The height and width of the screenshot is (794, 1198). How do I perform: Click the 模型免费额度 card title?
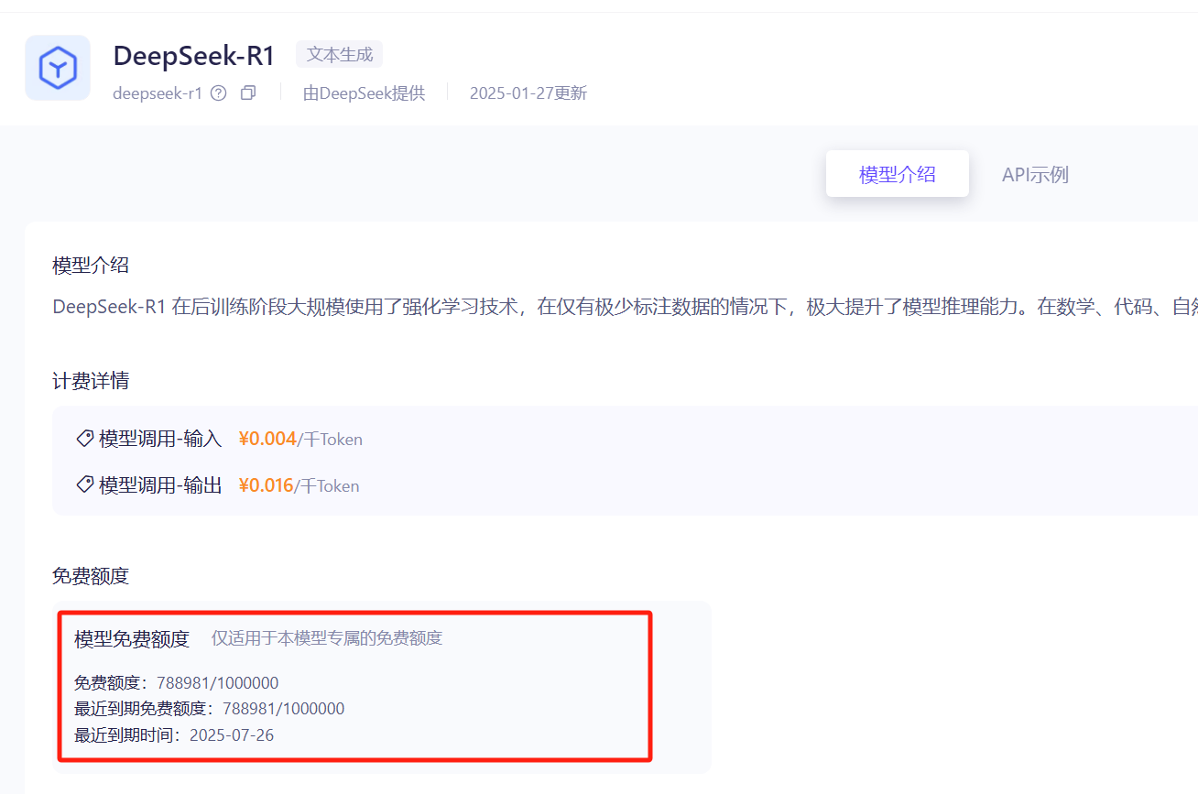pos(132,638)
